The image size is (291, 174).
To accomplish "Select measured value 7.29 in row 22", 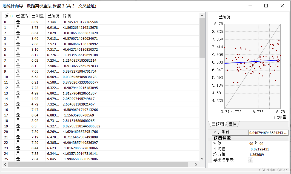I will [x=35, y=143].
